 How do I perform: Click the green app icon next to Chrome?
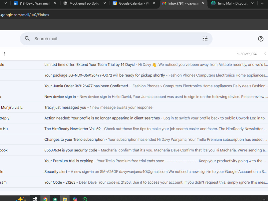pos(55,199)
